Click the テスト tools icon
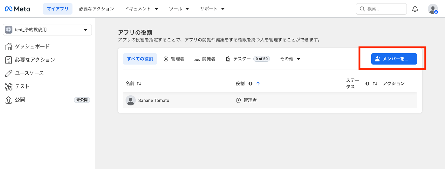The image size is (445, 169). coord(9,86)
